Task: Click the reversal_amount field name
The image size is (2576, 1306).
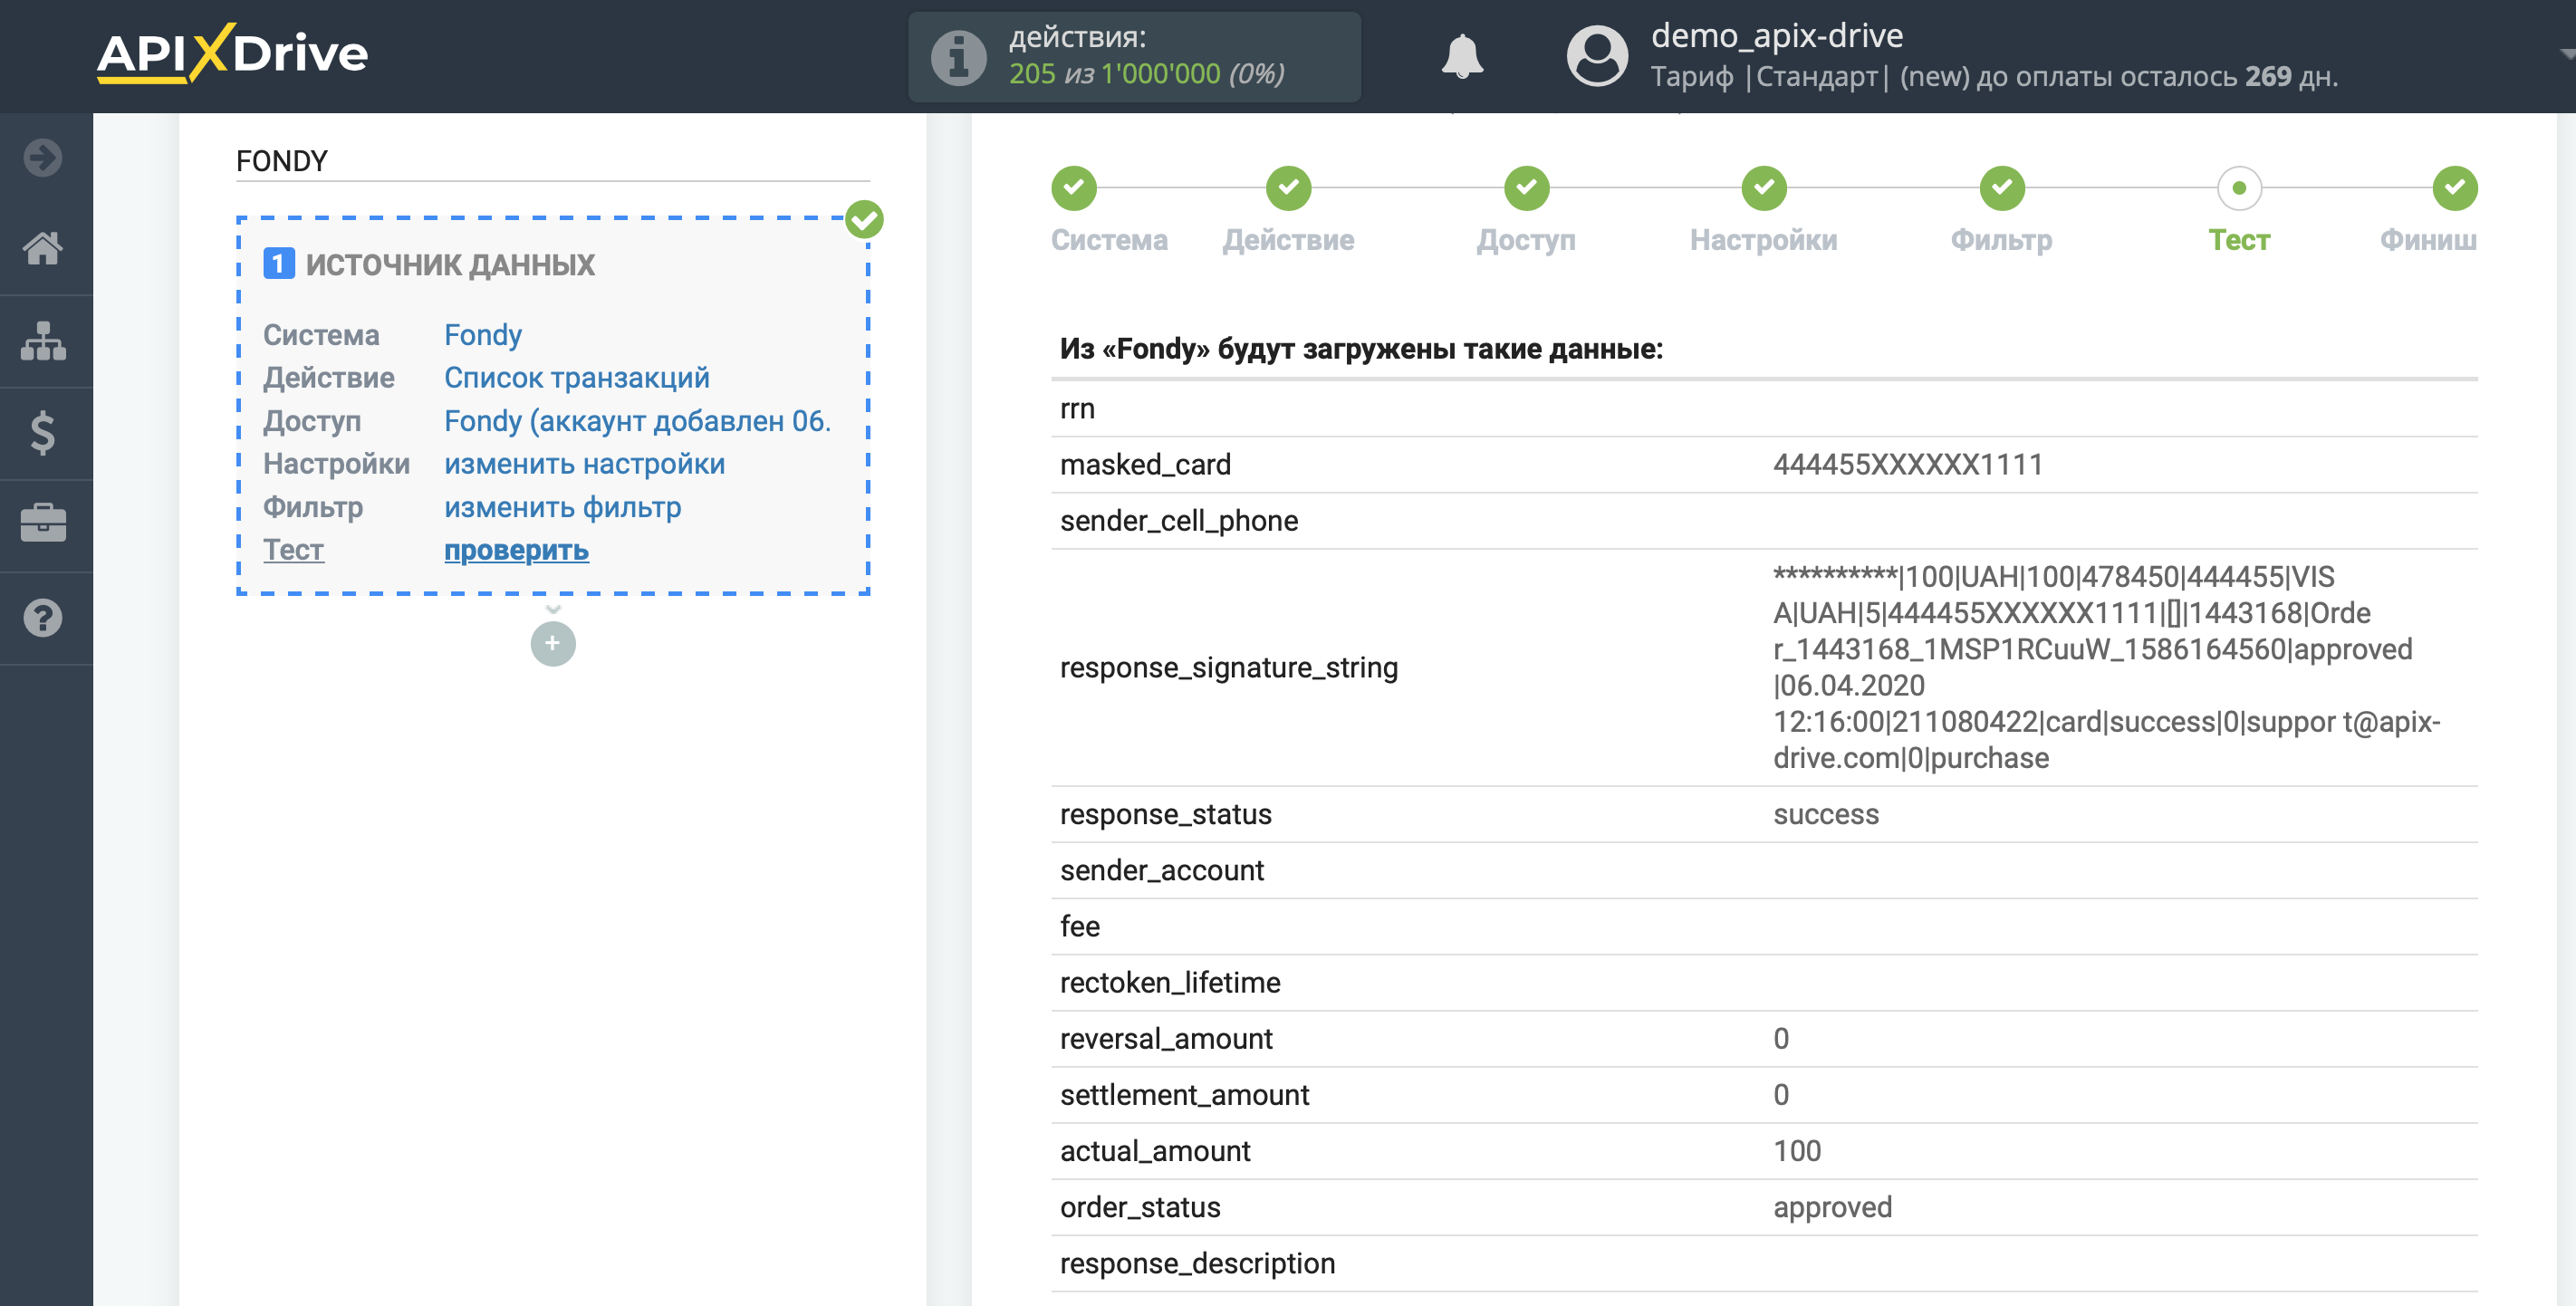Action: (x=1166, y=1038)
